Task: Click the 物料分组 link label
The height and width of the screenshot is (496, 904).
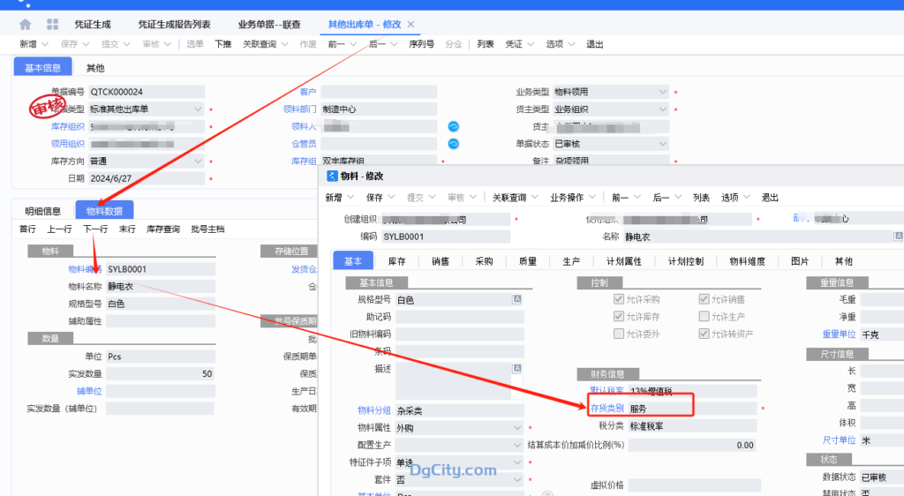Action: 374,410
